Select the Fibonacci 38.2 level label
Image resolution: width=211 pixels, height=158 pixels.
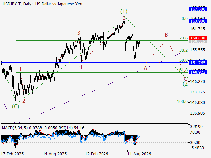tap(184, 50)
